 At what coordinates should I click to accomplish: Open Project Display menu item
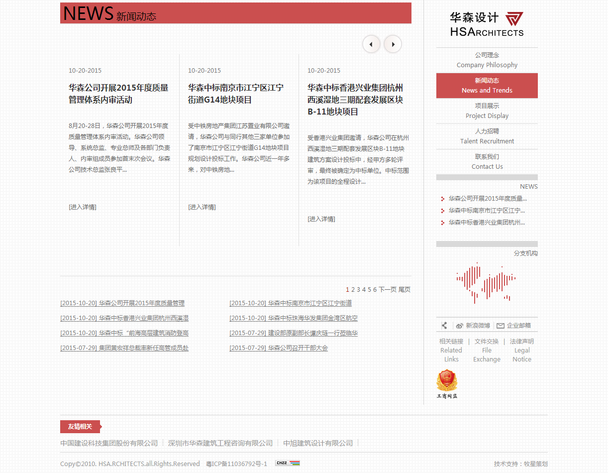(x=487, y=111)
